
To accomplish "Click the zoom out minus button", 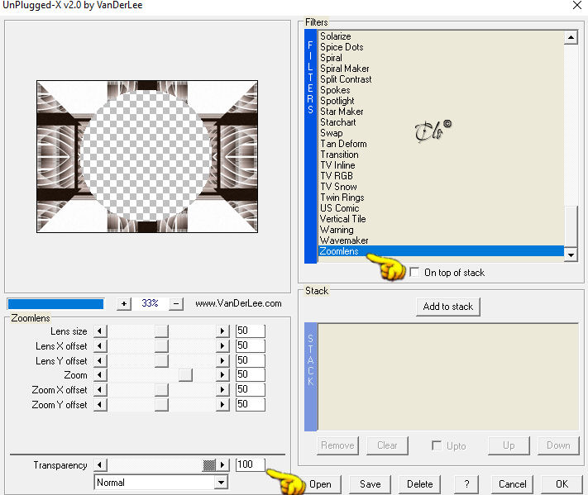I will pos(176,303).
